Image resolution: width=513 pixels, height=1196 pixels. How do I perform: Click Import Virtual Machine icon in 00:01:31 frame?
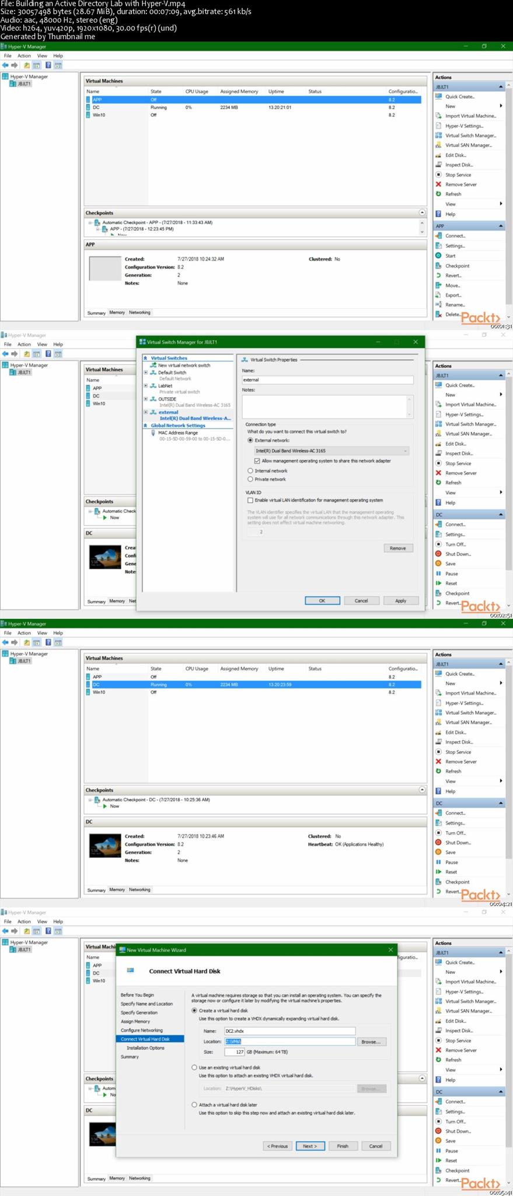[x=438, y=116]
